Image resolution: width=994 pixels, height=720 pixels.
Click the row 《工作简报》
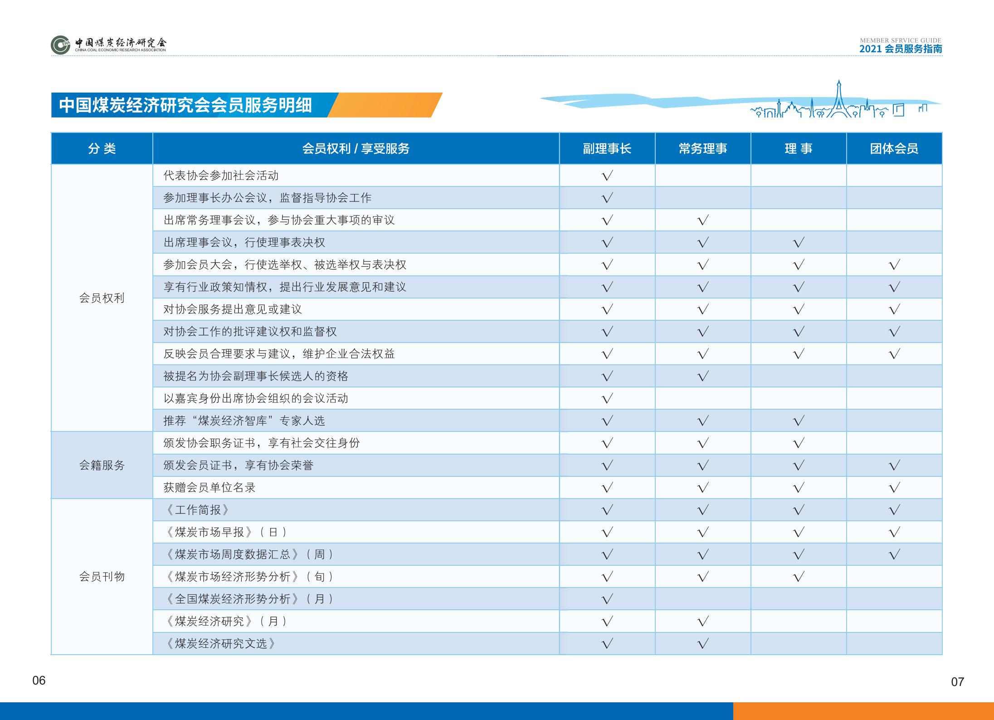tap(547, 509)
